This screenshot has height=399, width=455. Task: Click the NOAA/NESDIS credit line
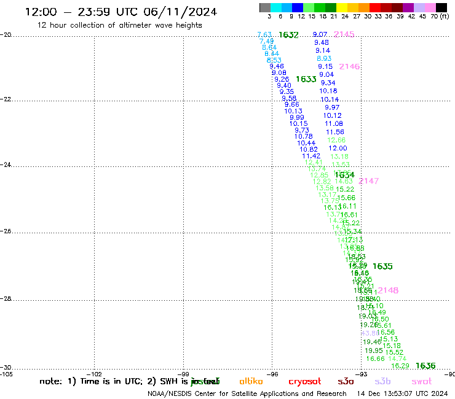click(x=247, y=394)
